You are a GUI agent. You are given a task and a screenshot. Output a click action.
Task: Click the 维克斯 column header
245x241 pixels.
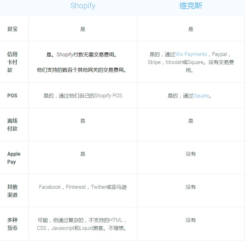click(x=191, y=6)
